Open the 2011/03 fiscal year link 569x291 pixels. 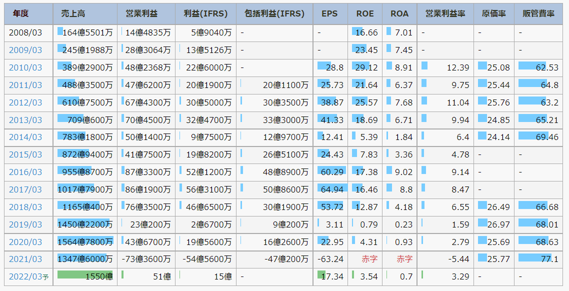click(25, 85)
